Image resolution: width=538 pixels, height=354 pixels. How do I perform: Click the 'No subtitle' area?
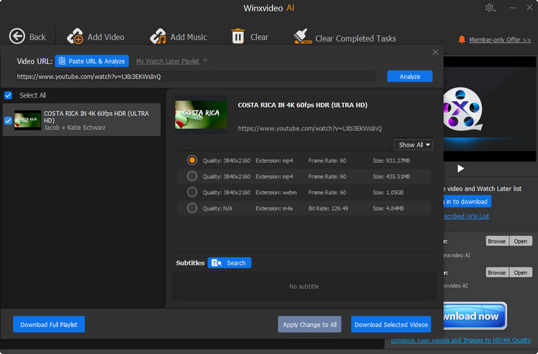(x=304, y=286)
